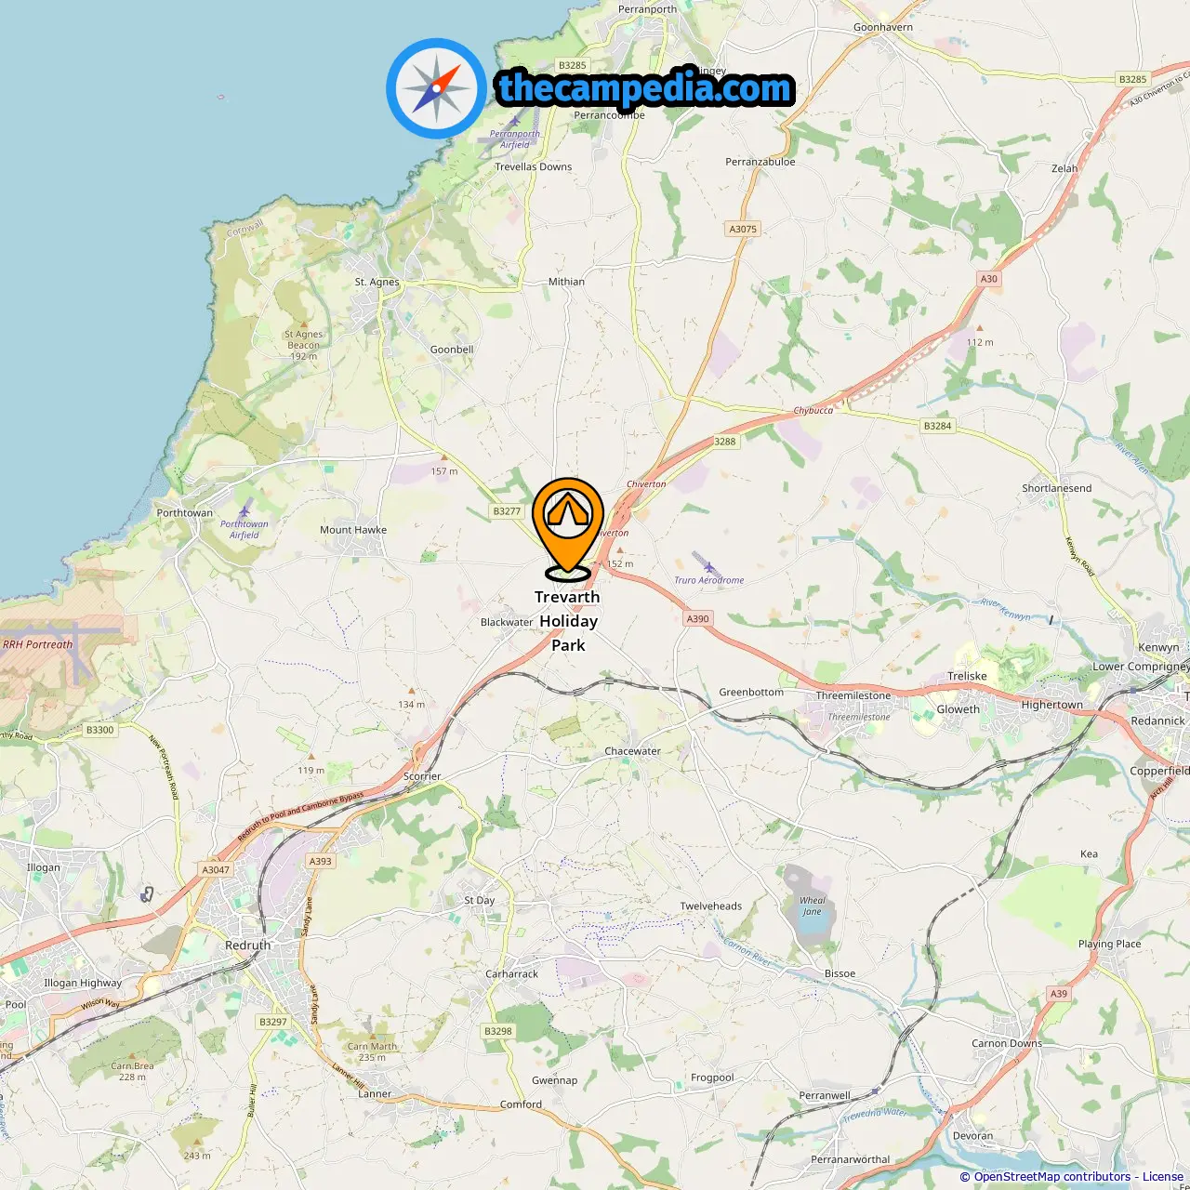This screenshot has width=1190, height=1190.
Task: Click the Wheal Jane site label
Action: [813, 906]
